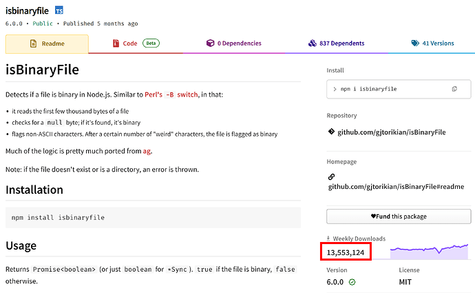Open the github.com/gjtorikian/isBinaryFile repository link
This screenshot has height=293, width=475.
(392, 132)
